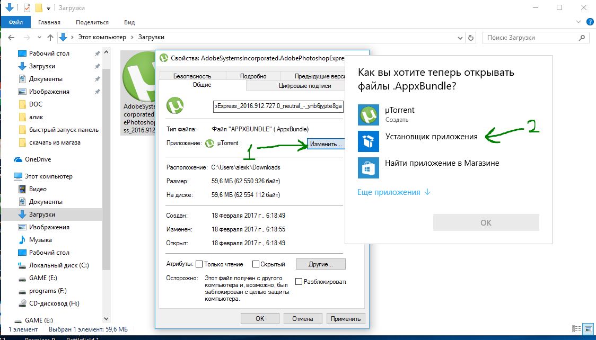The height and width of the screenshot is (340, 596).
Task: Click the forward navigation arrow
Action: point(27,38)
